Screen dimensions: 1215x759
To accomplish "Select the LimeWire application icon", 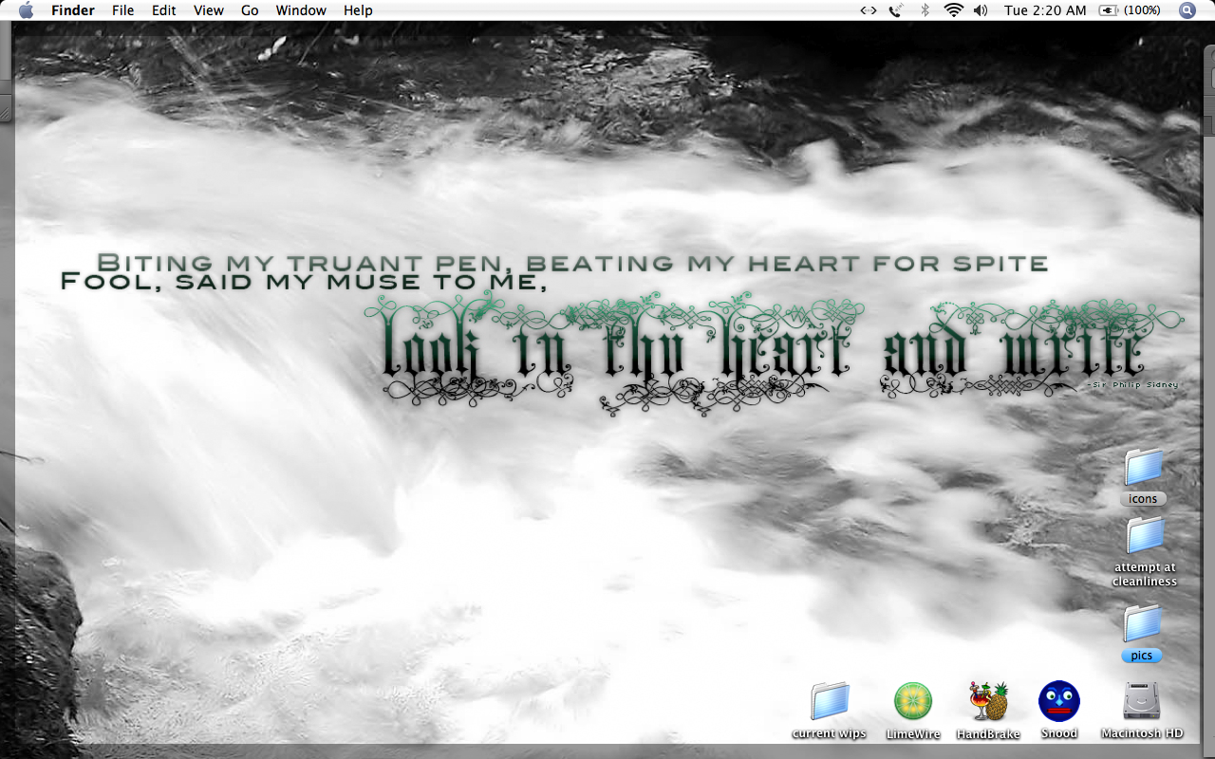I will (x=913, y=701).
